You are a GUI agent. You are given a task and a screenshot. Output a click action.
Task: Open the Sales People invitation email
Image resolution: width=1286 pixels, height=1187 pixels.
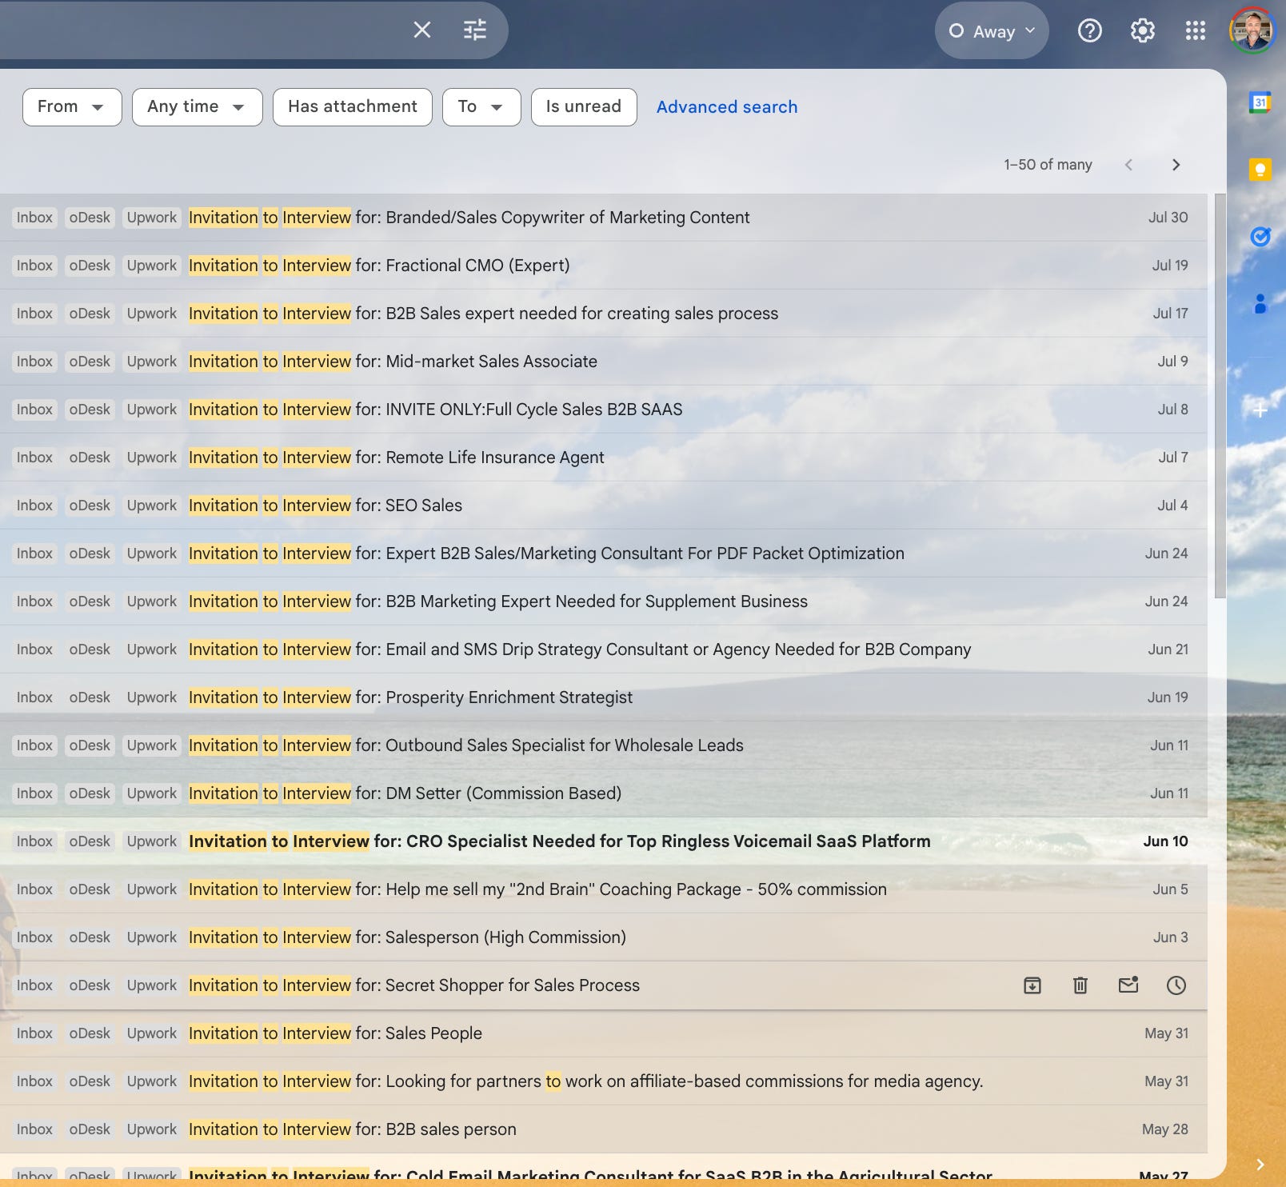pyautogui.click(x=604, y=1033)
